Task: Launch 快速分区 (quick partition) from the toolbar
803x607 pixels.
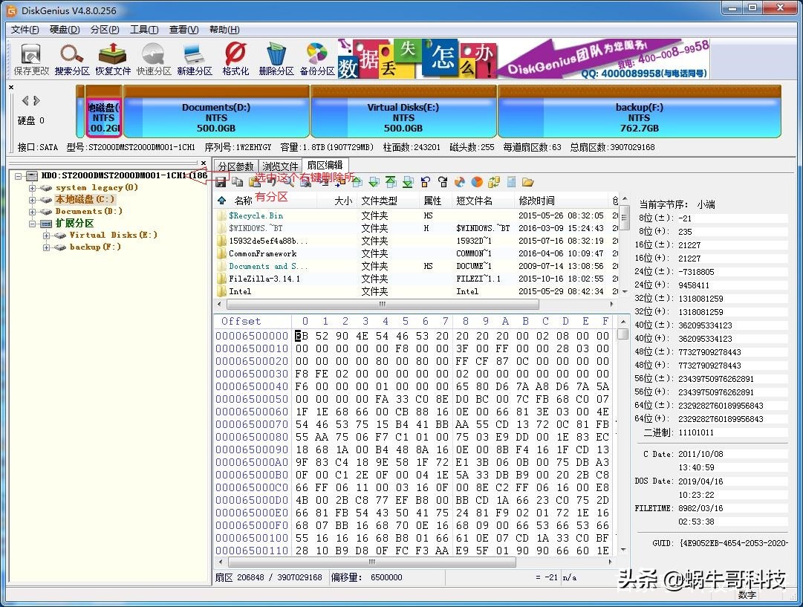Action: (154, 58)
